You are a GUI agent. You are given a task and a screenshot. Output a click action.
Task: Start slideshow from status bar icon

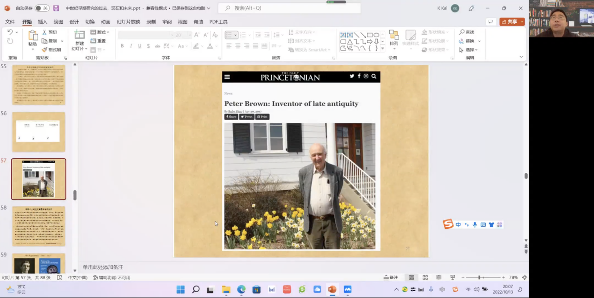click(453, 278)
